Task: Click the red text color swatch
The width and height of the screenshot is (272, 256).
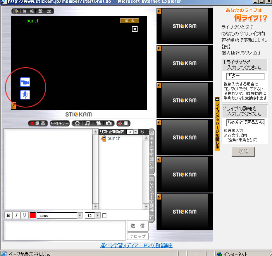Action: [33, 215]
